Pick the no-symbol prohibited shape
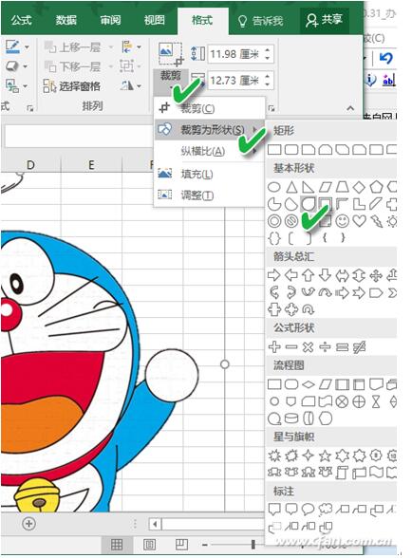 (291, 221)
